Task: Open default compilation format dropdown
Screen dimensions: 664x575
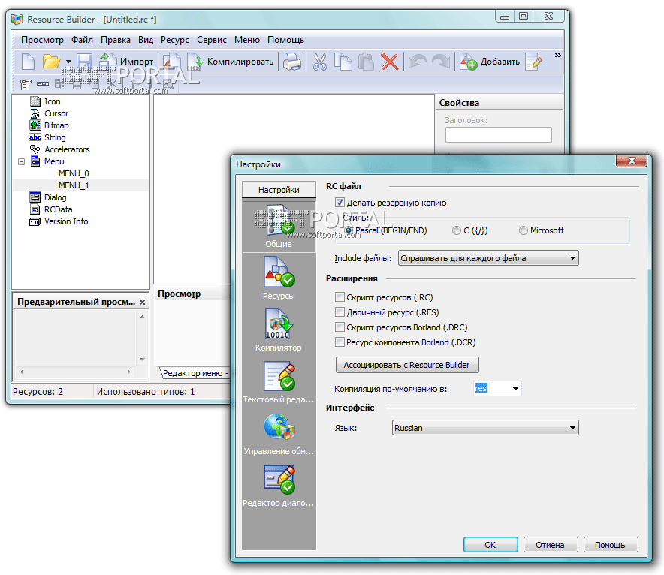Action: pyautogui.click(x=515, y=388)
